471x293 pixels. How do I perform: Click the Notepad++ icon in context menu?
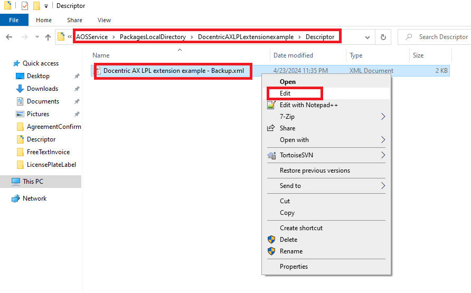[x=271, y=105]
